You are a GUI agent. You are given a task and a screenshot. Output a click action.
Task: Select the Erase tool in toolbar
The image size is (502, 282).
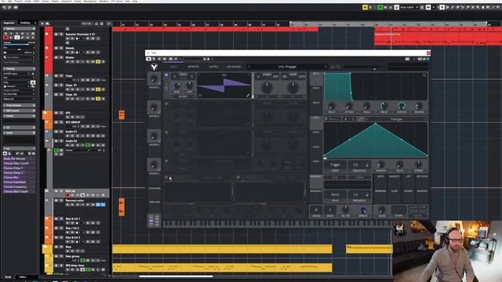[x=457, y=7]
